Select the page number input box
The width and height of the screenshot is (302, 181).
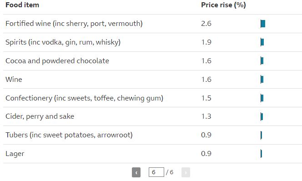point(156,172)
